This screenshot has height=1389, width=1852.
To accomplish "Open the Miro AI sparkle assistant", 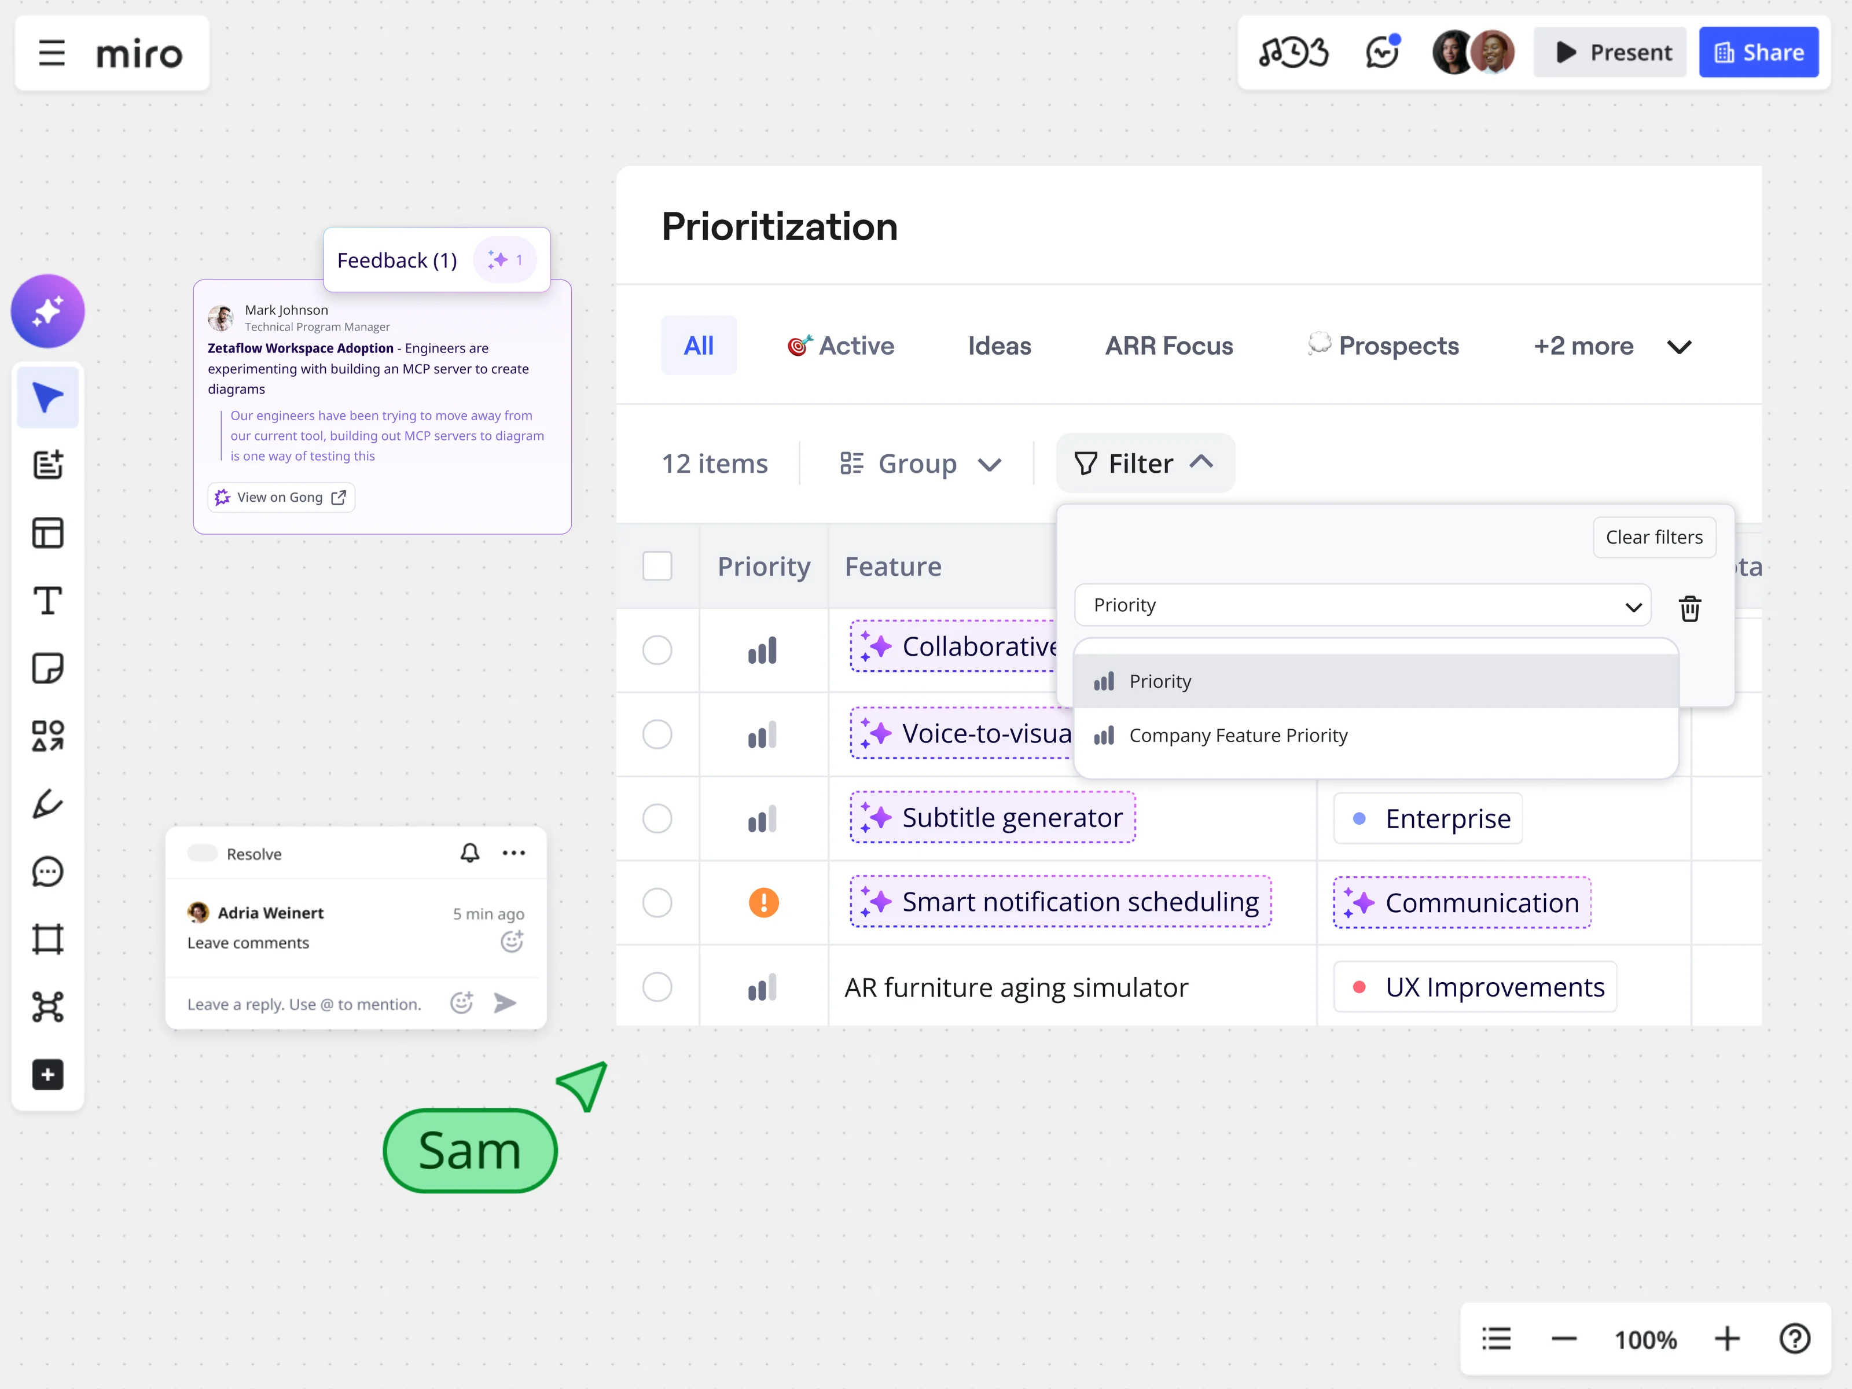I will pyautogui.click(x=47, y=311).
